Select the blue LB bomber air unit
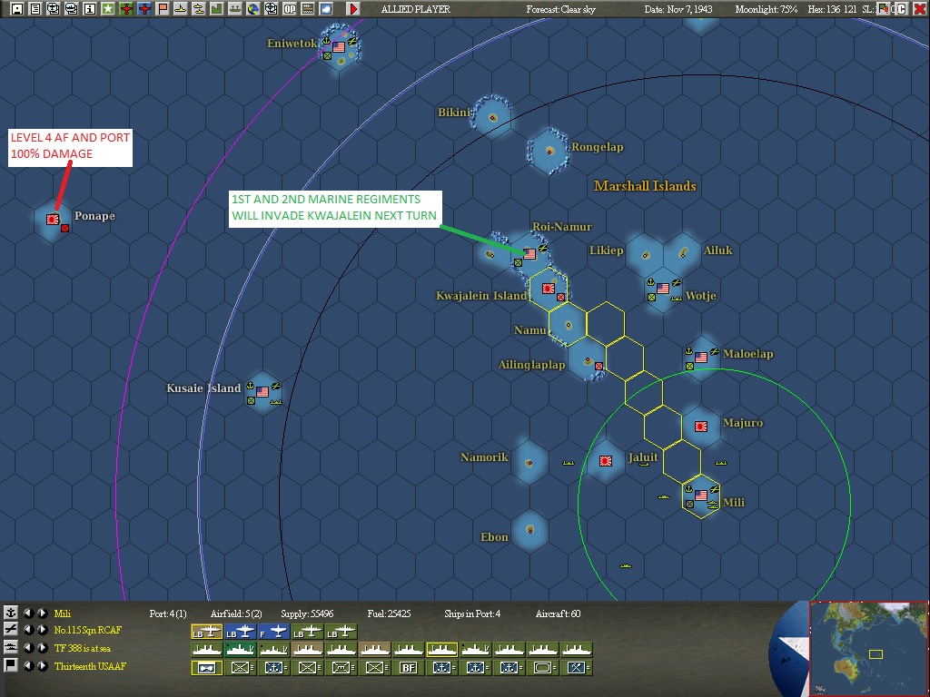The width and height of the screenshot is (930, 697). (240, 632)
